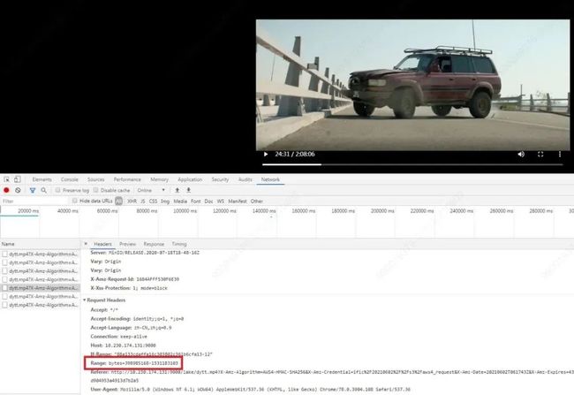This screenshot has width=574, height=395.
Task: Open the Security panel tab
Action: point(220,179)
